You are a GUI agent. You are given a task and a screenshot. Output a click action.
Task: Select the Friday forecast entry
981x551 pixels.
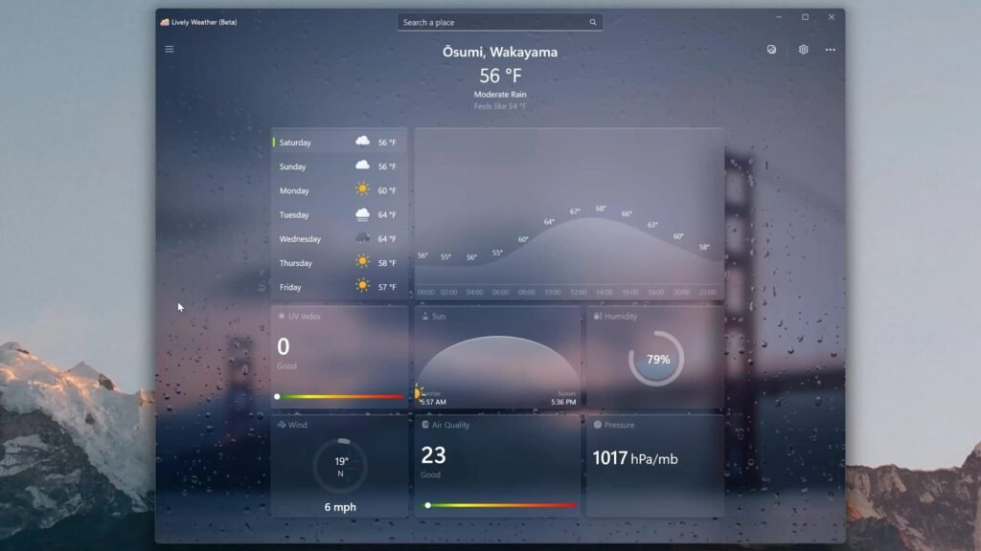coord(339,287)
